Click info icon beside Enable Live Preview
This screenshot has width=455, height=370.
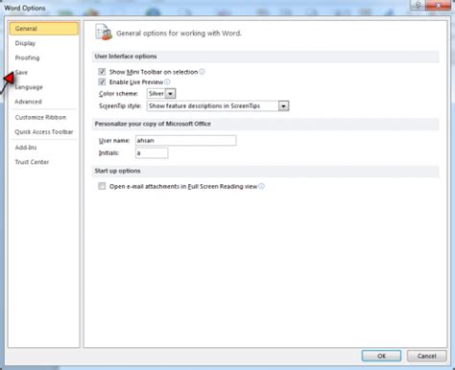[x=167, y=82]
